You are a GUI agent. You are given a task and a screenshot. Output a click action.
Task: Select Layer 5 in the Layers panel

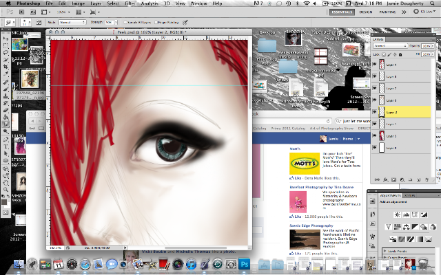pyautogui.click(x=401, y=136)
